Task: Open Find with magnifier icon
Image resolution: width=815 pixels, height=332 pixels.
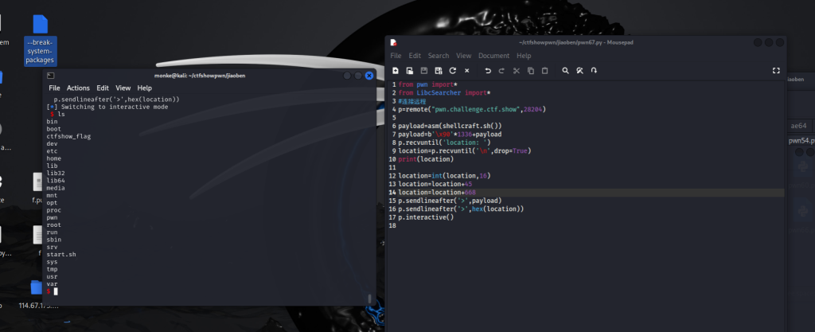Action: (x=566, y=71)
